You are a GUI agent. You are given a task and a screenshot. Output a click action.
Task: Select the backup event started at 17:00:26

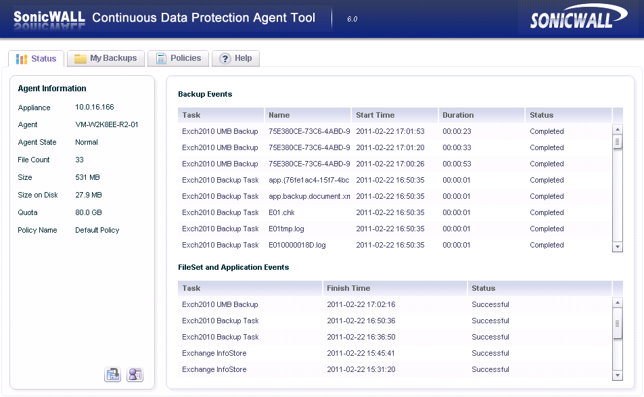[x=394, y=164]
